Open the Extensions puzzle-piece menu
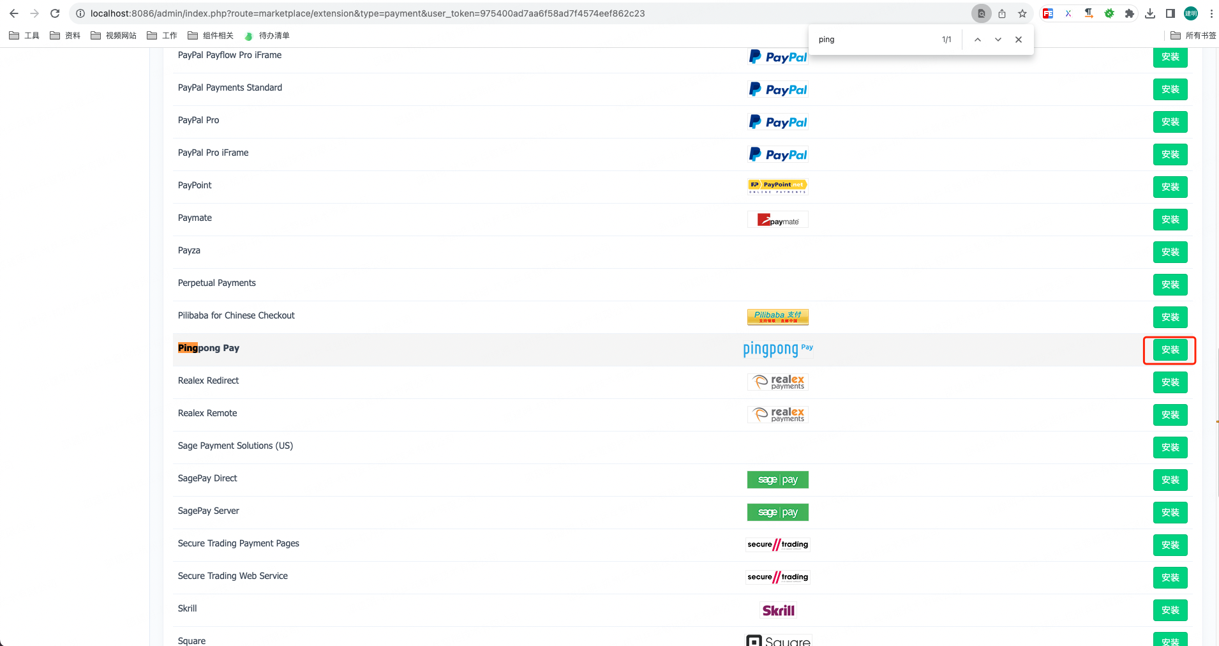This screenshot has height=646, width=1219. tap(1130, 13)
